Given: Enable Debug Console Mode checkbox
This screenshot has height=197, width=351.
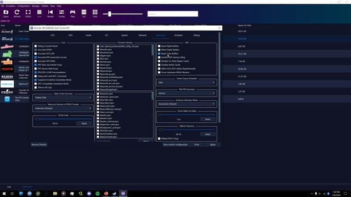Looking at the screenshot, I should [x=36, y=46].
